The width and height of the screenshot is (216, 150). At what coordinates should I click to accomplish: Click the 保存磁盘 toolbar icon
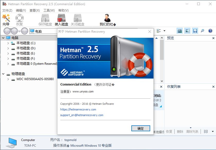[45, 20]
